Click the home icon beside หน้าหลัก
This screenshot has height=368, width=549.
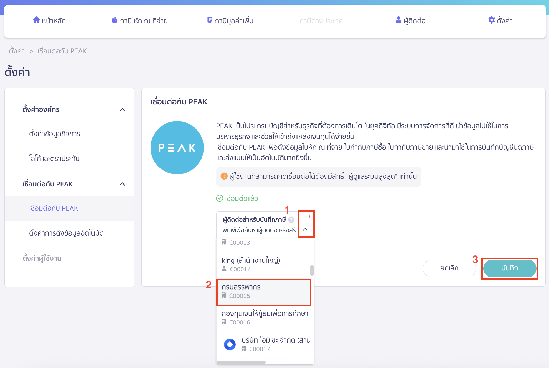36,20
